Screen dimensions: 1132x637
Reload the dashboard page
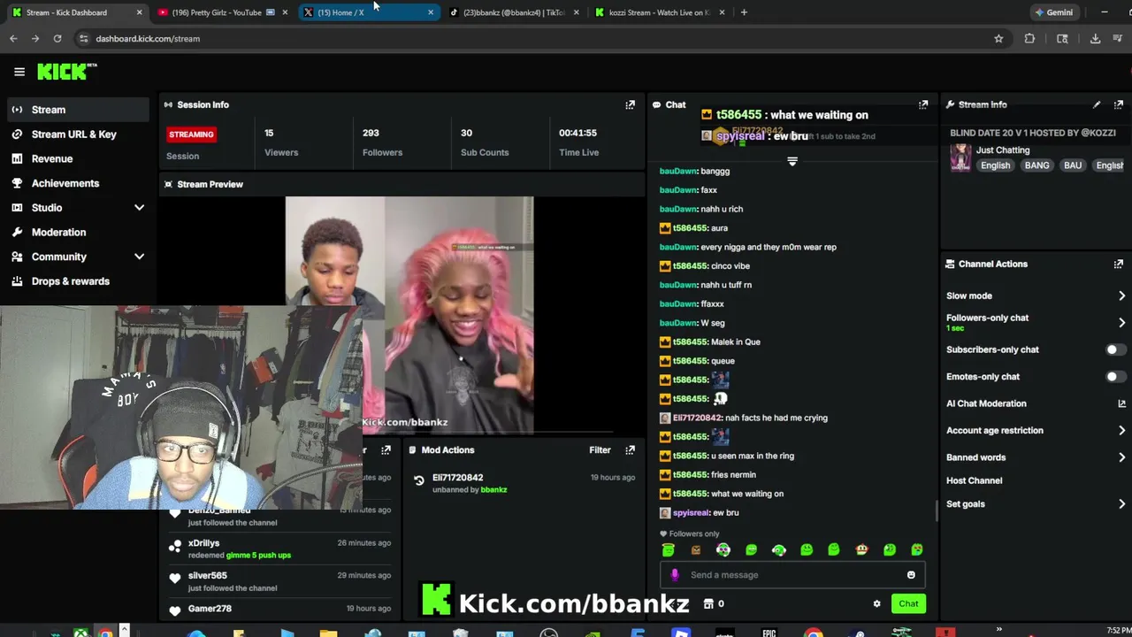tap(57, 38)
